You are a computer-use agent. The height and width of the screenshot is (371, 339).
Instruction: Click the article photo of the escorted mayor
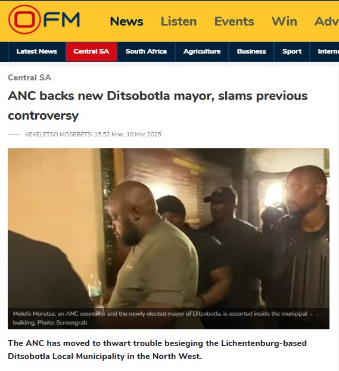click(x=169, y=239)
